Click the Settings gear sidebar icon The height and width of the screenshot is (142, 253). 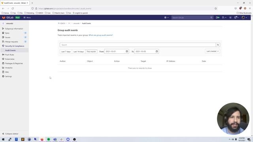[x=3, y=76]
